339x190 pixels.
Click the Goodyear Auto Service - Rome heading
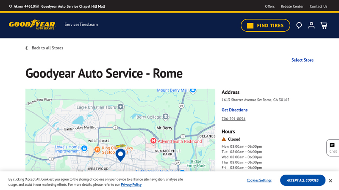[x=104, y=73]
